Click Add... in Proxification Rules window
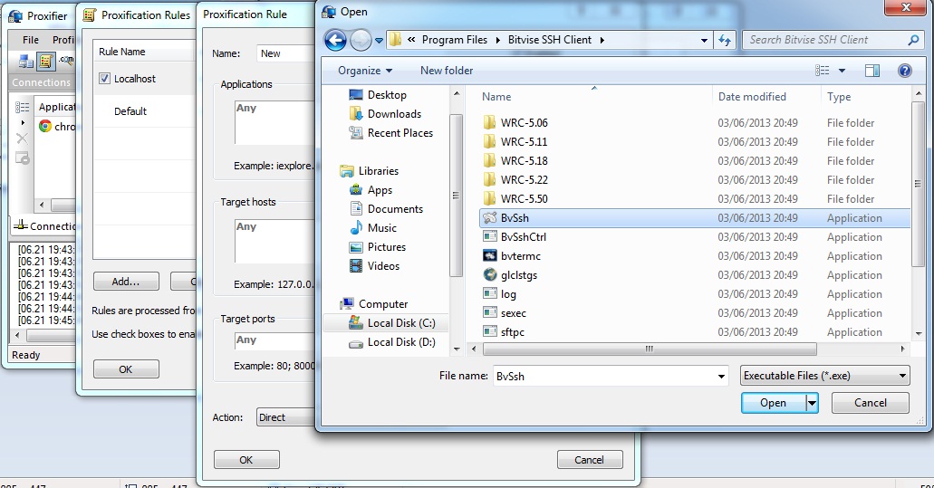 point(126,282)
